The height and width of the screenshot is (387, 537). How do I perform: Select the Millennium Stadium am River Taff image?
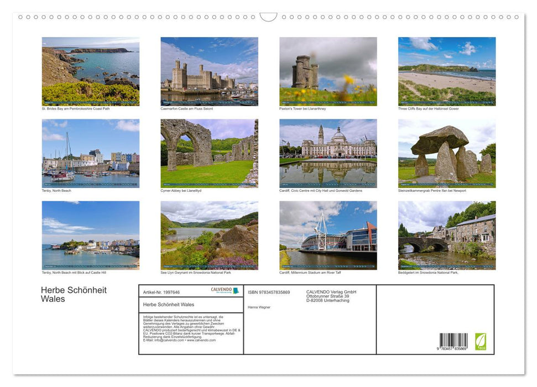[x=328, y=234]
